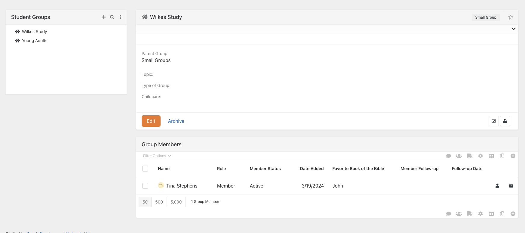Screen dimensions: 525x233
Task: Click the orange Edit button
Action: click(151, 121)
